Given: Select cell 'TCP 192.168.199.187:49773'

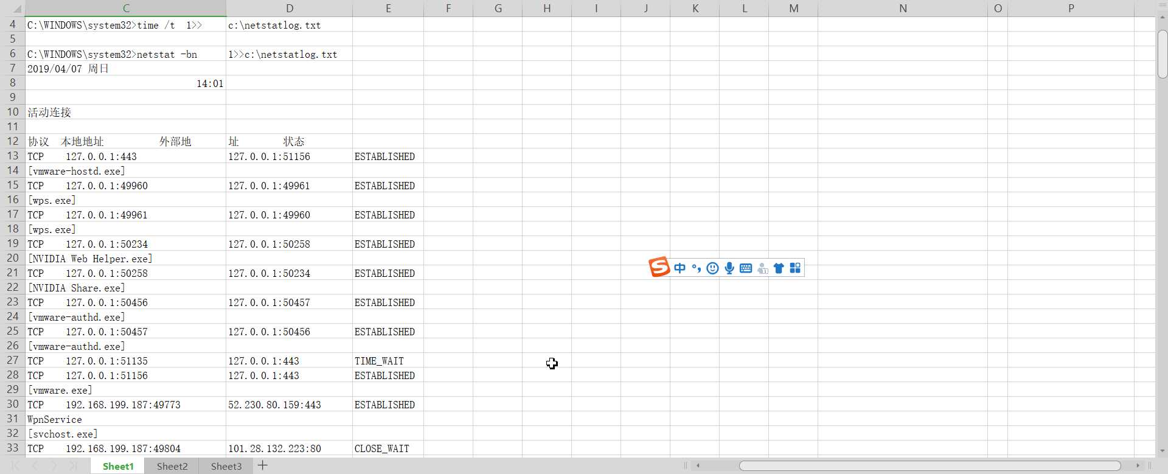Looking at the screenshot, I should point(126,405).
